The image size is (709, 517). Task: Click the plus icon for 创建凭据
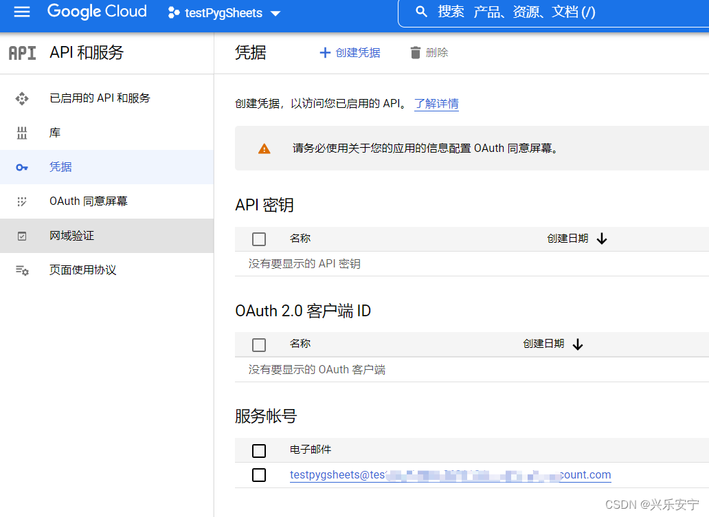pos(325,53)
